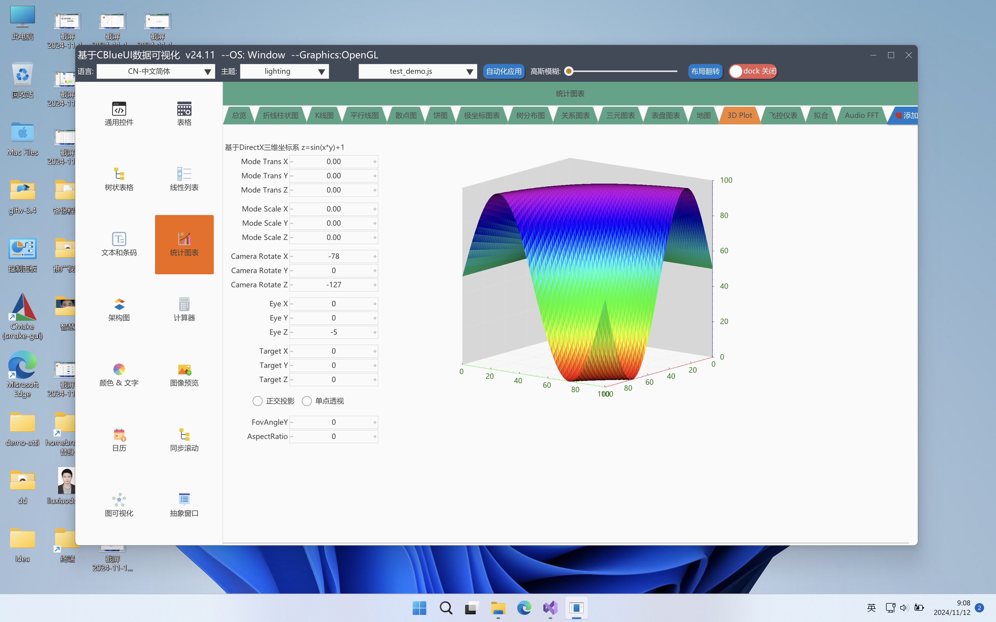Image resolution: width=996 pixels, height=622 pixels.
Task: Switch to the Audio FFT tab
Action: pos(861,116)
